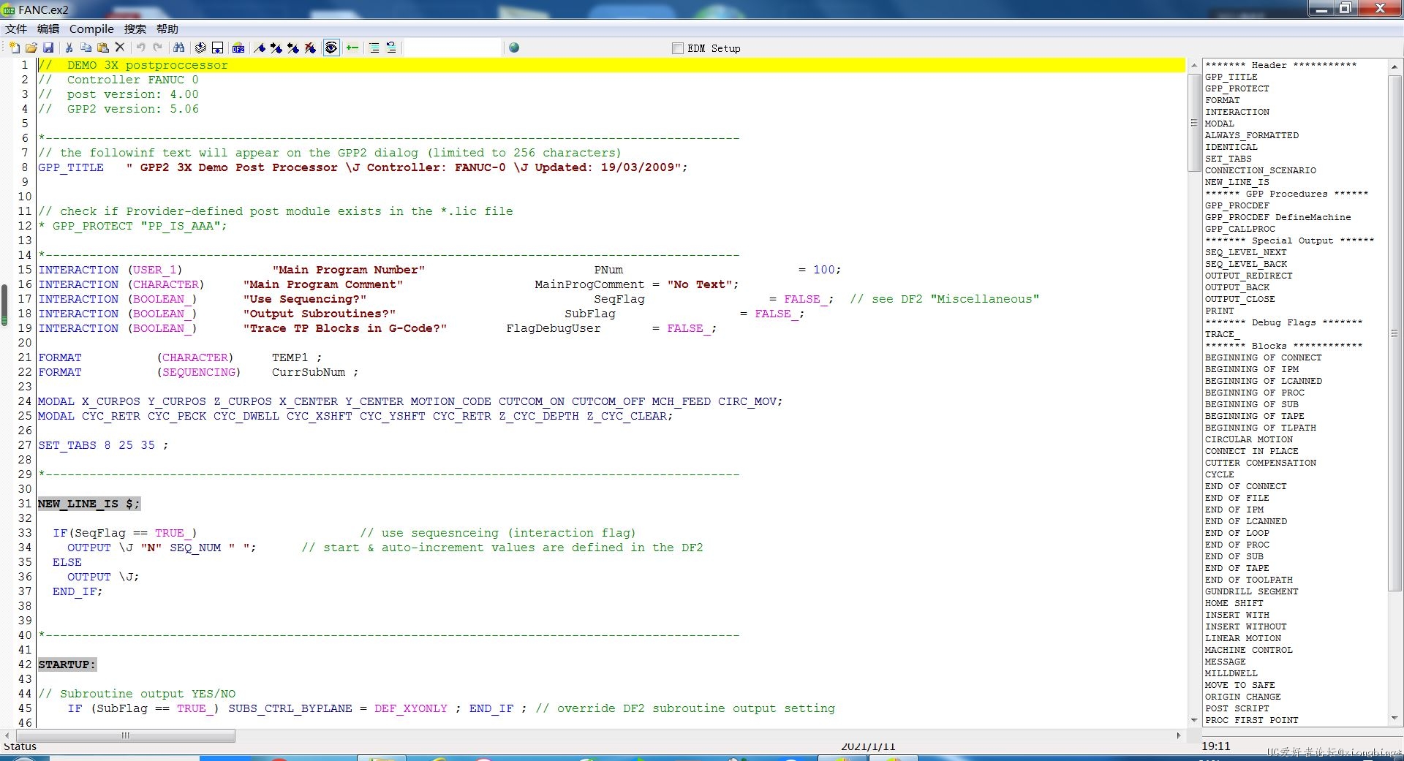Viewport: 1404px width, 761px height.
Task: Select BEGINNING OF TLPATH block entry
Action: (1261, 428)
